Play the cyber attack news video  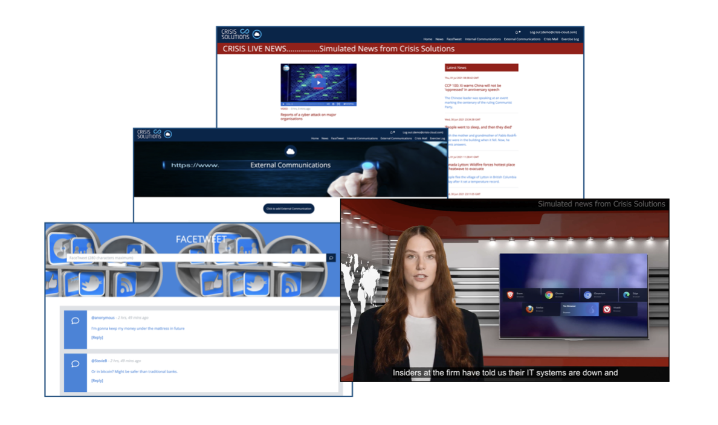click(318, 83)
